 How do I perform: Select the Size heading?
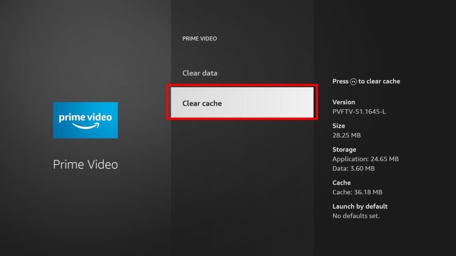[338, 125]
